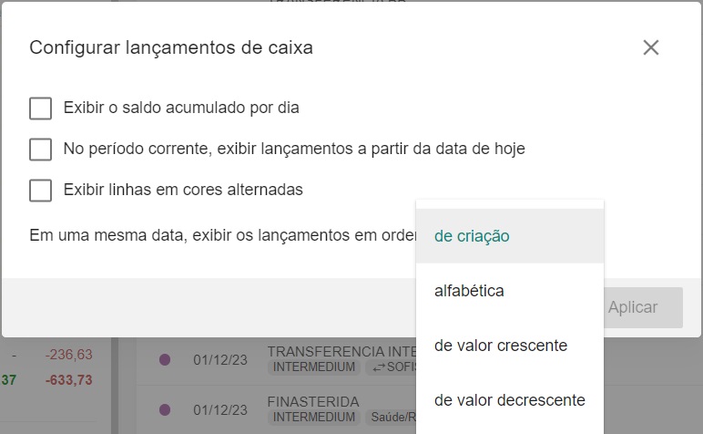Select 'de valor decrescente' ordering option
Viewport: 703px width, 434px height.
click(x=509, y=400)
